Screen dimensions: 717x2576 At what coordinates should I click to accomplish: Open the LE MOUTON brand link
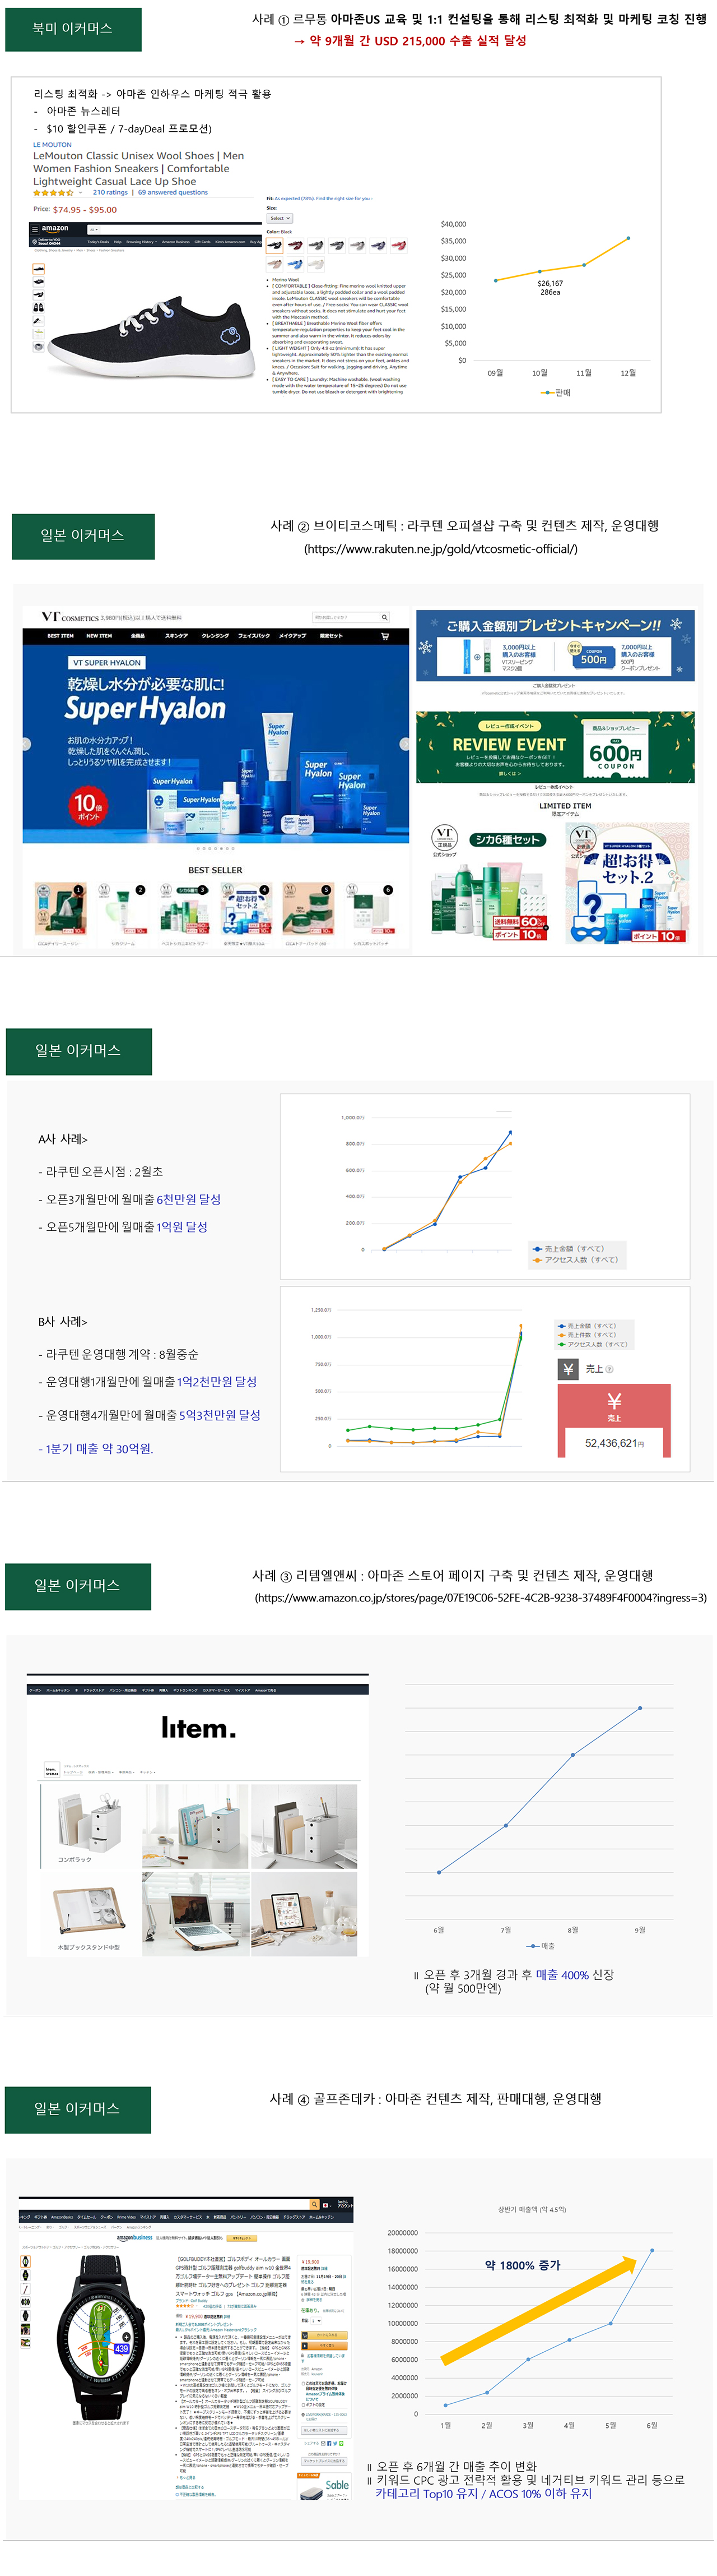[x=52, y=145]
